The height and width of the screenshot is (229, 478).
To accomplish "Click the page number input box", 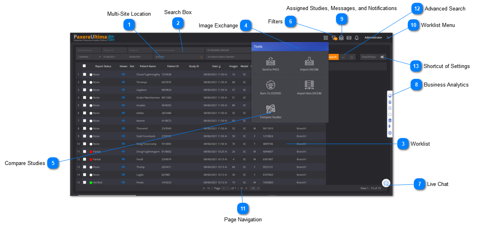I will [x=226, y=188].
